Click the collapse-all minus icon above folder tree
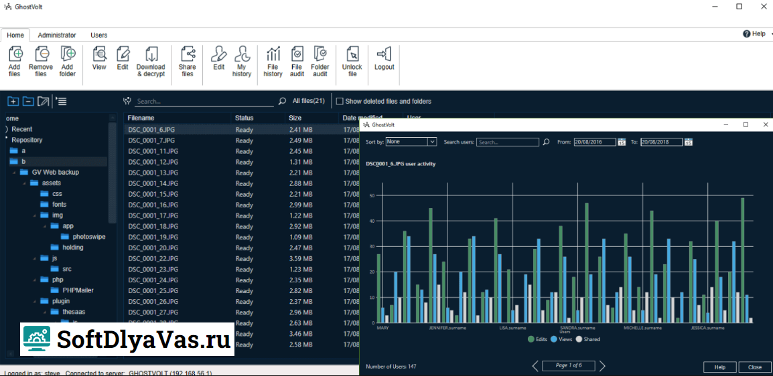The image size is (773, 376). pos(29,102)
